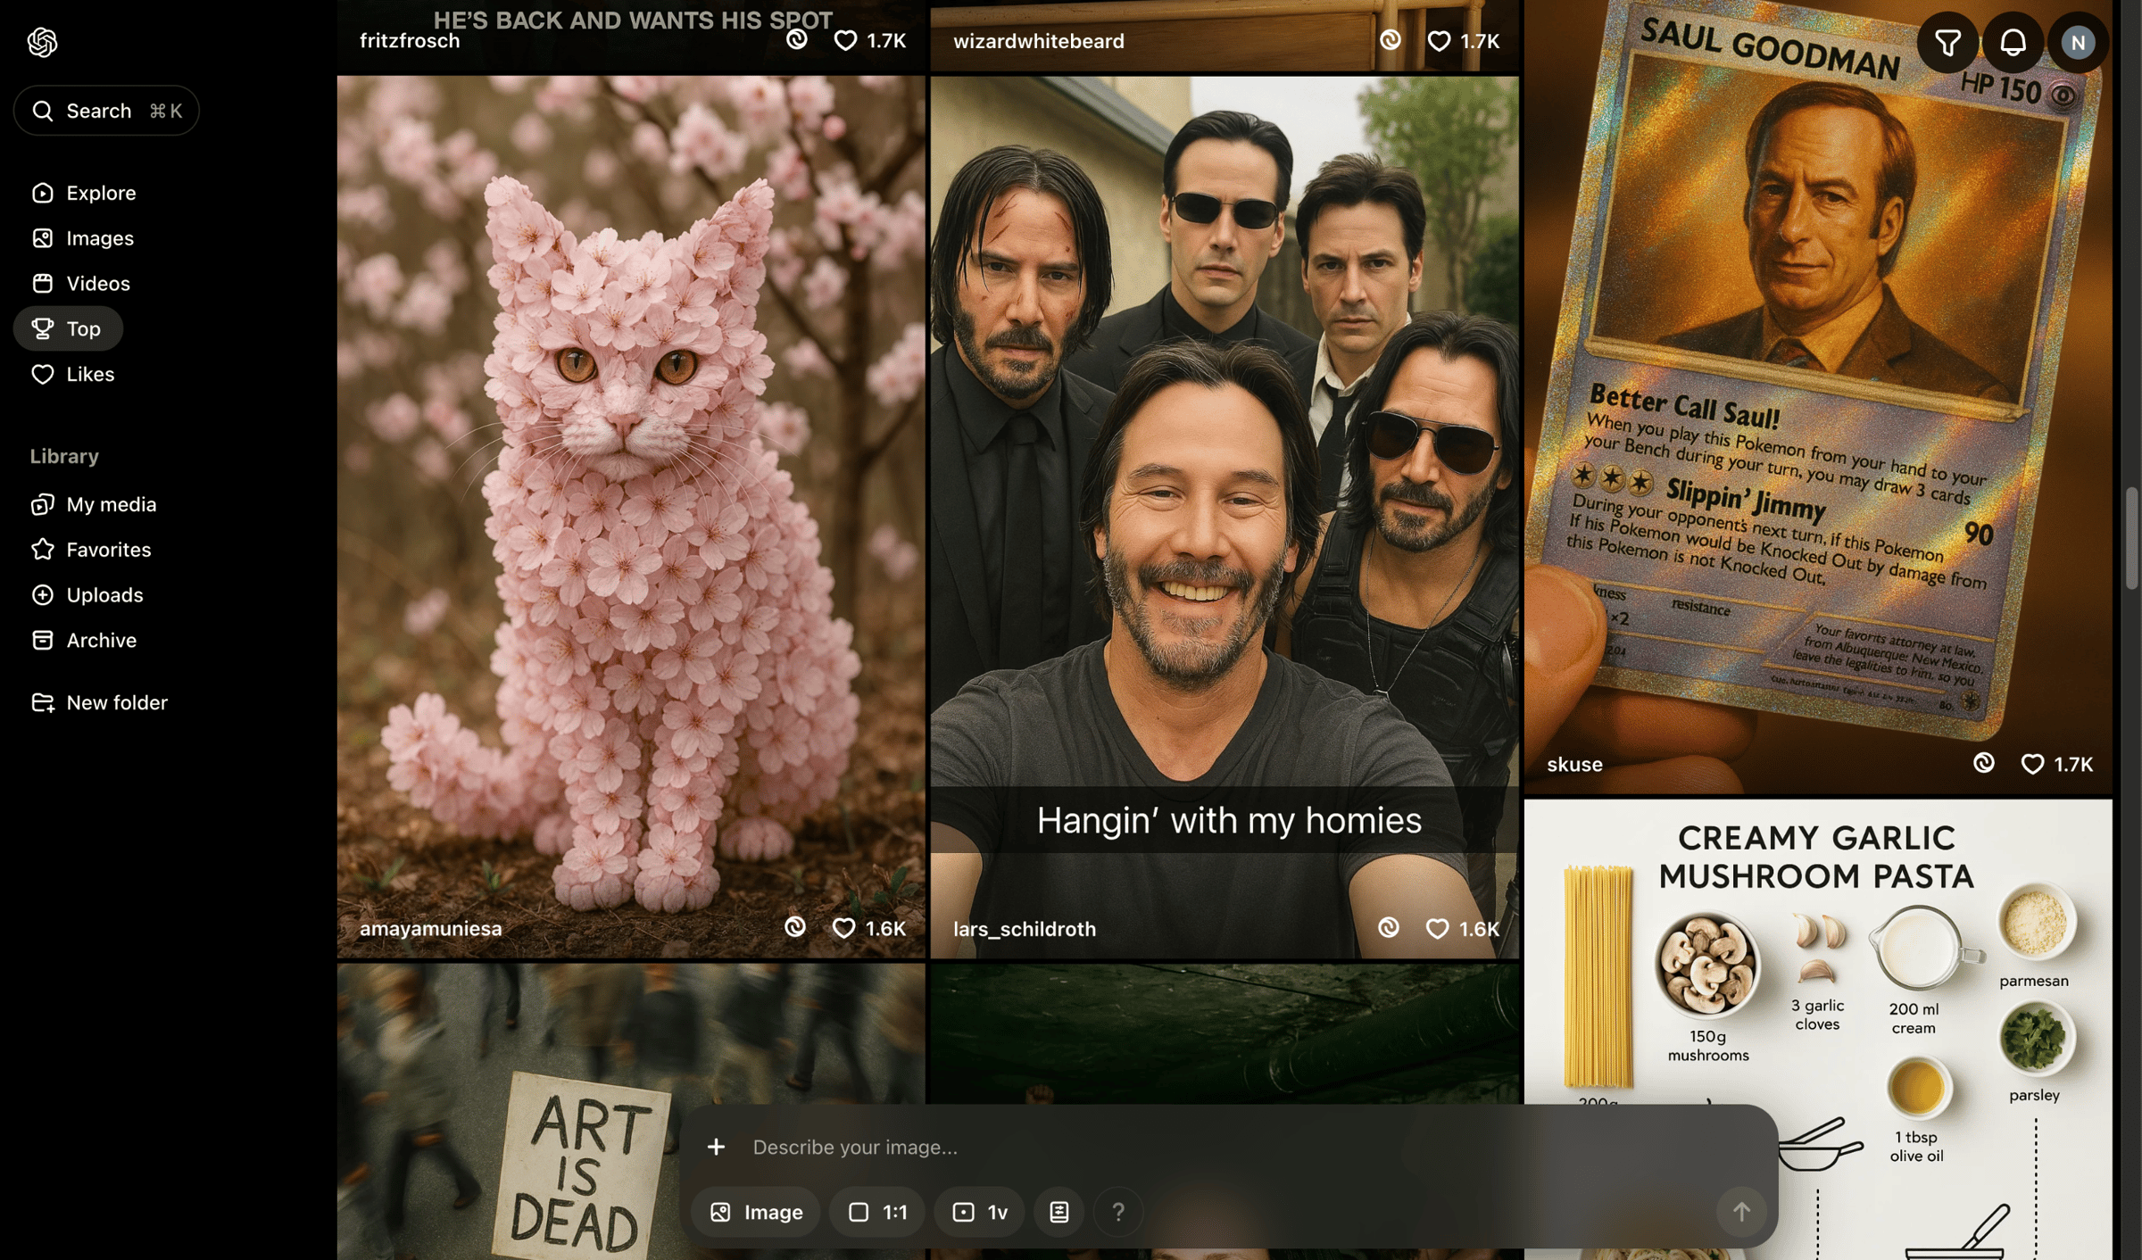Like skuse's Saul Goodman card image
The image size is (2142, 1260).
pos(2032,764)
